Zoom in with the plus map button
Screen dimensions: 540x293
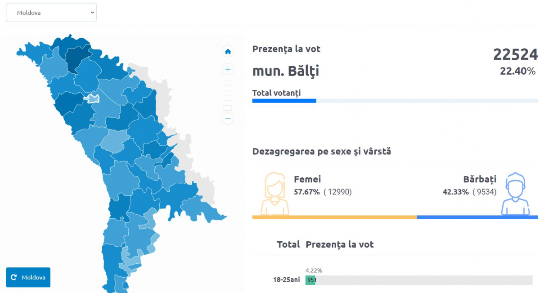tap(228, 69)
